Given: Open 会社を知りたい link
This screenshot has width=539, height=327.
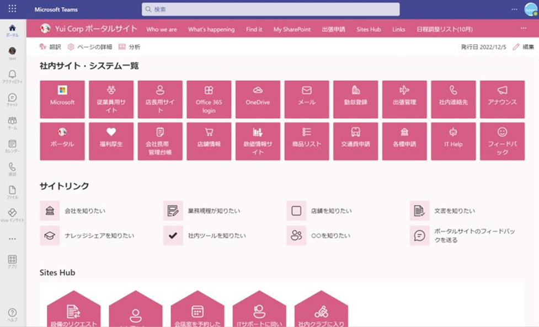Looking at the screenshot, I should click(x=73, y=211).
